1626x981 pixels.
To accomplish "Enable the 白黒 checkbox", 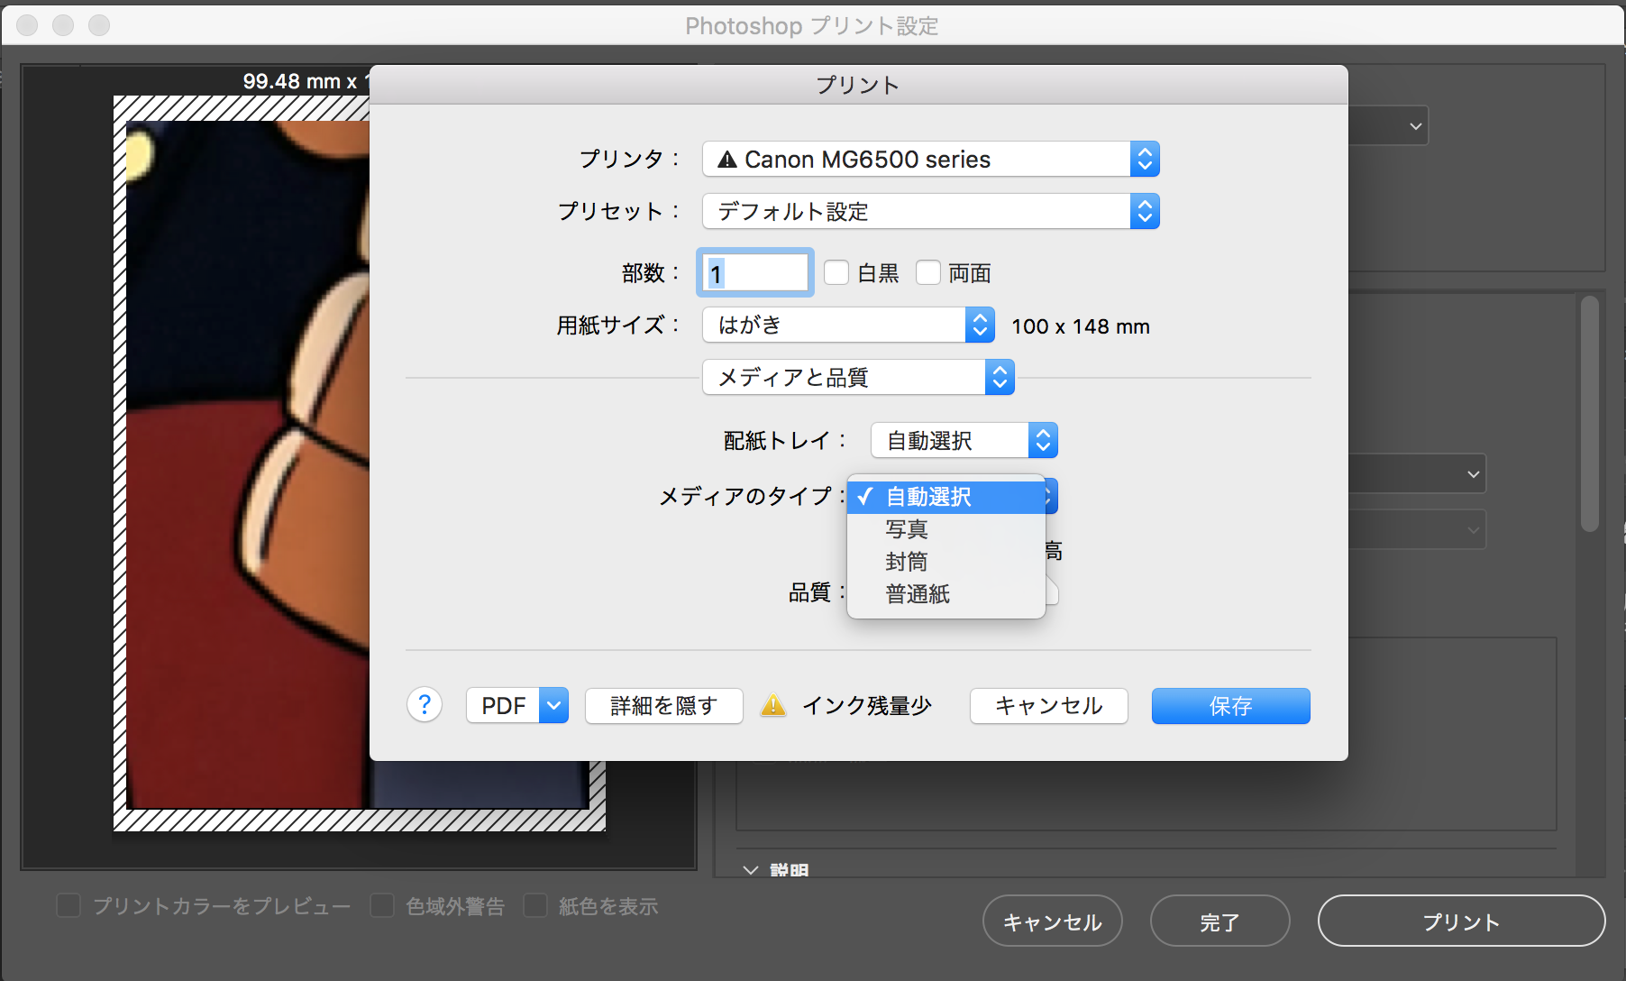I will click(836, 272).
